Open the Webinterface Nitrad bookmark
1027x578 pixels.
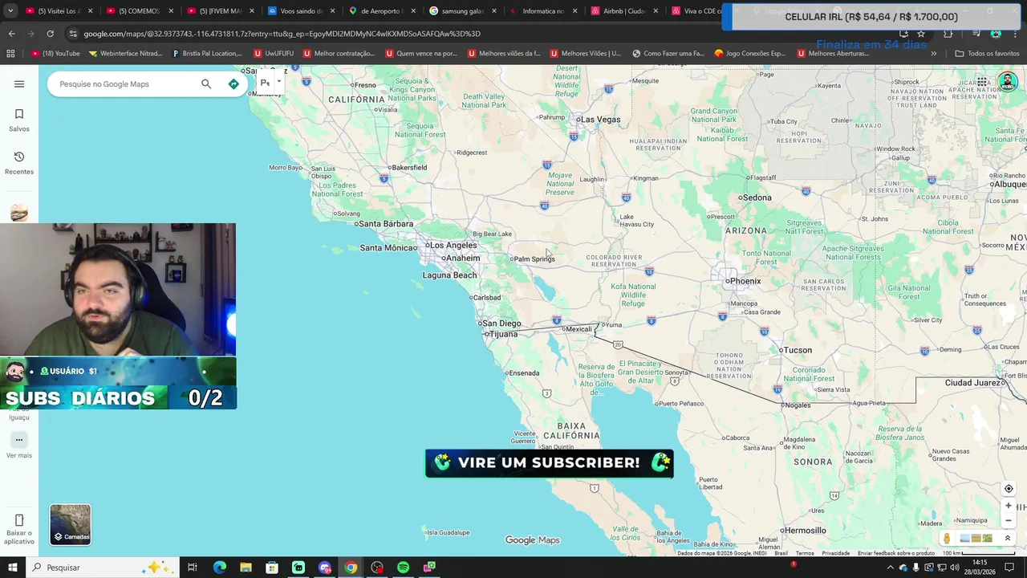(126, 54)
